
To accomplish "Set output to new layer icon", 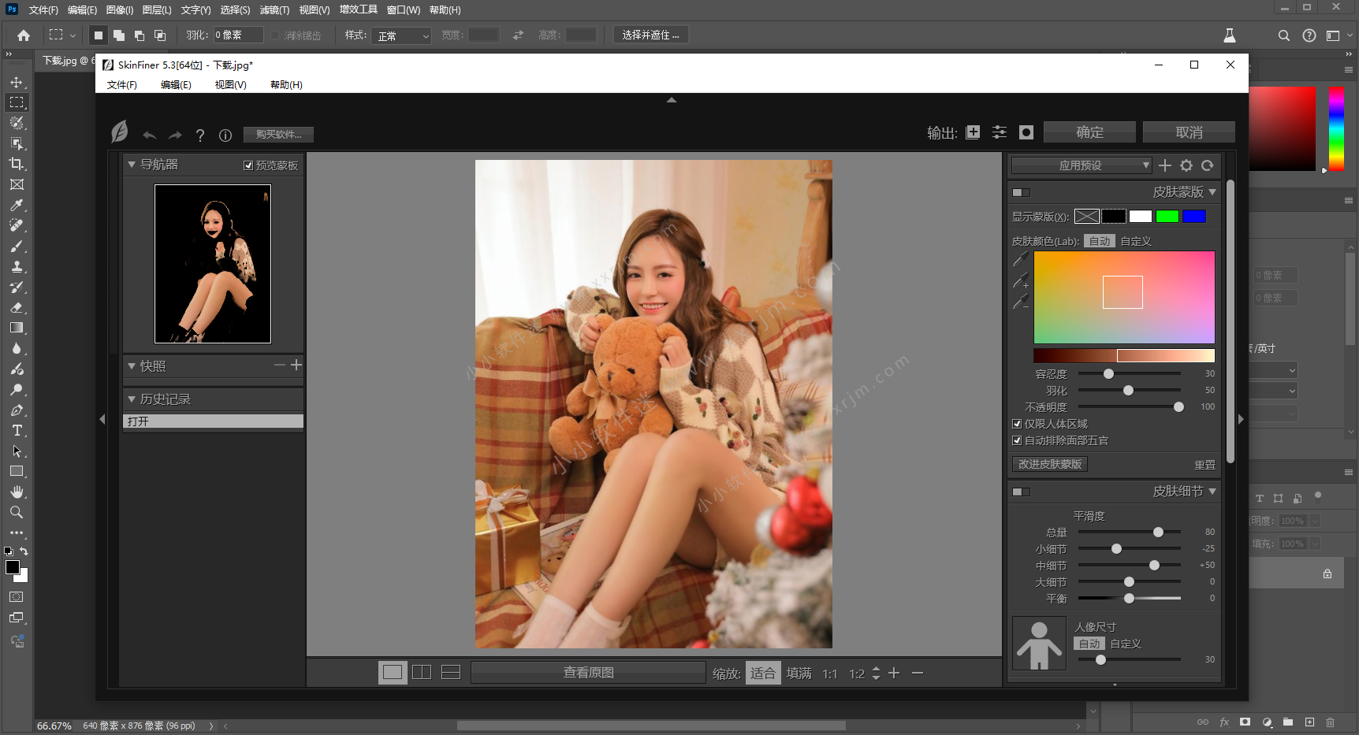I will point(974,132).
